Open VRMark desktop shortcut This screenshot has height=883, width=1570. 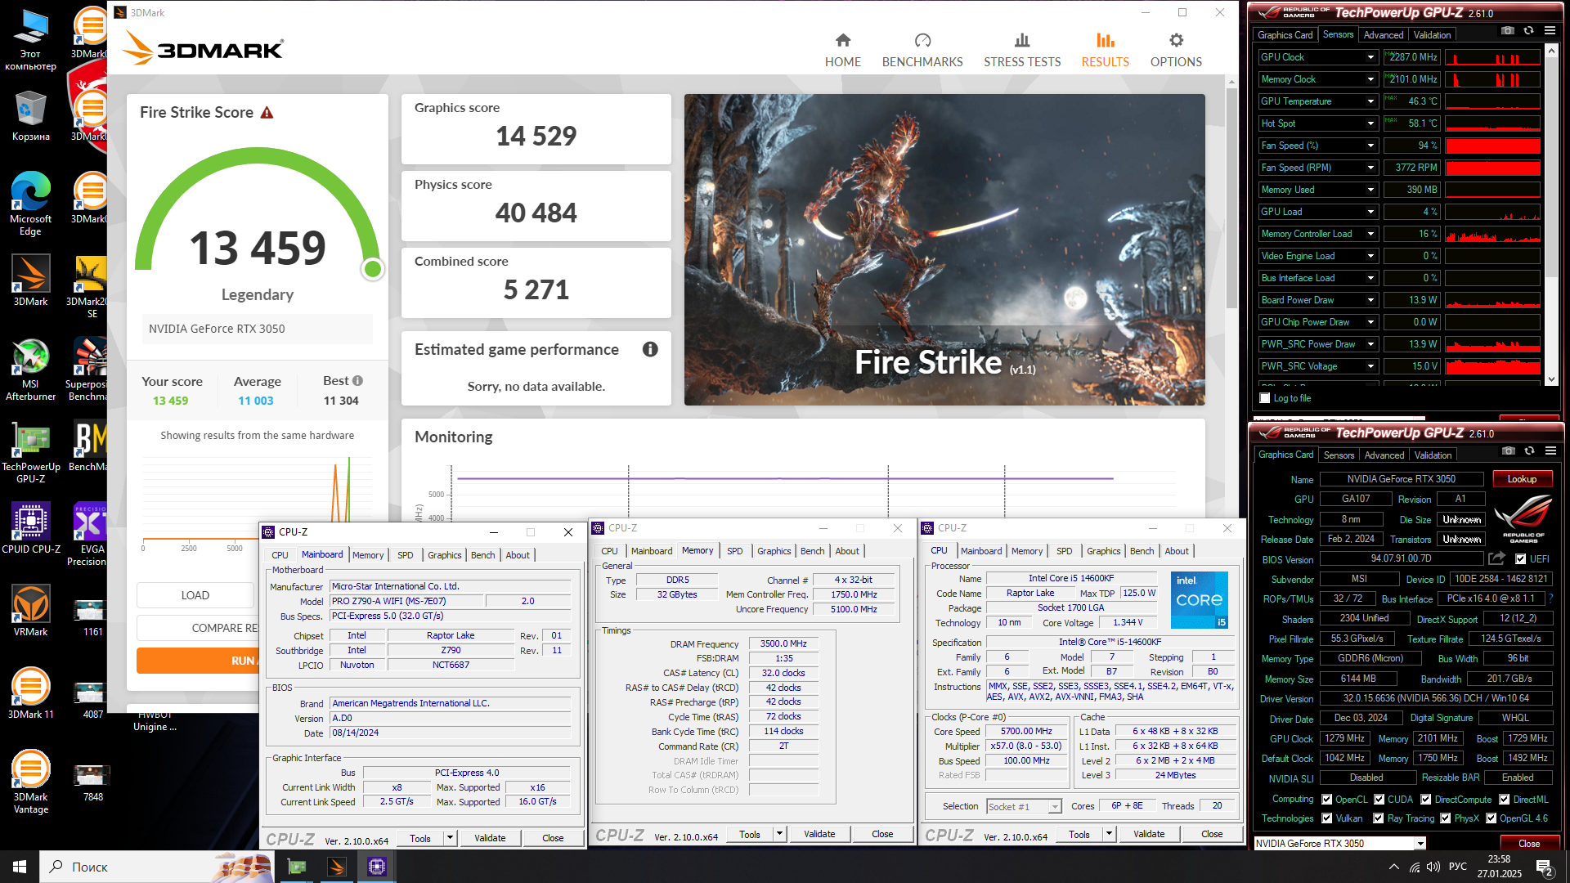(30, 611)
